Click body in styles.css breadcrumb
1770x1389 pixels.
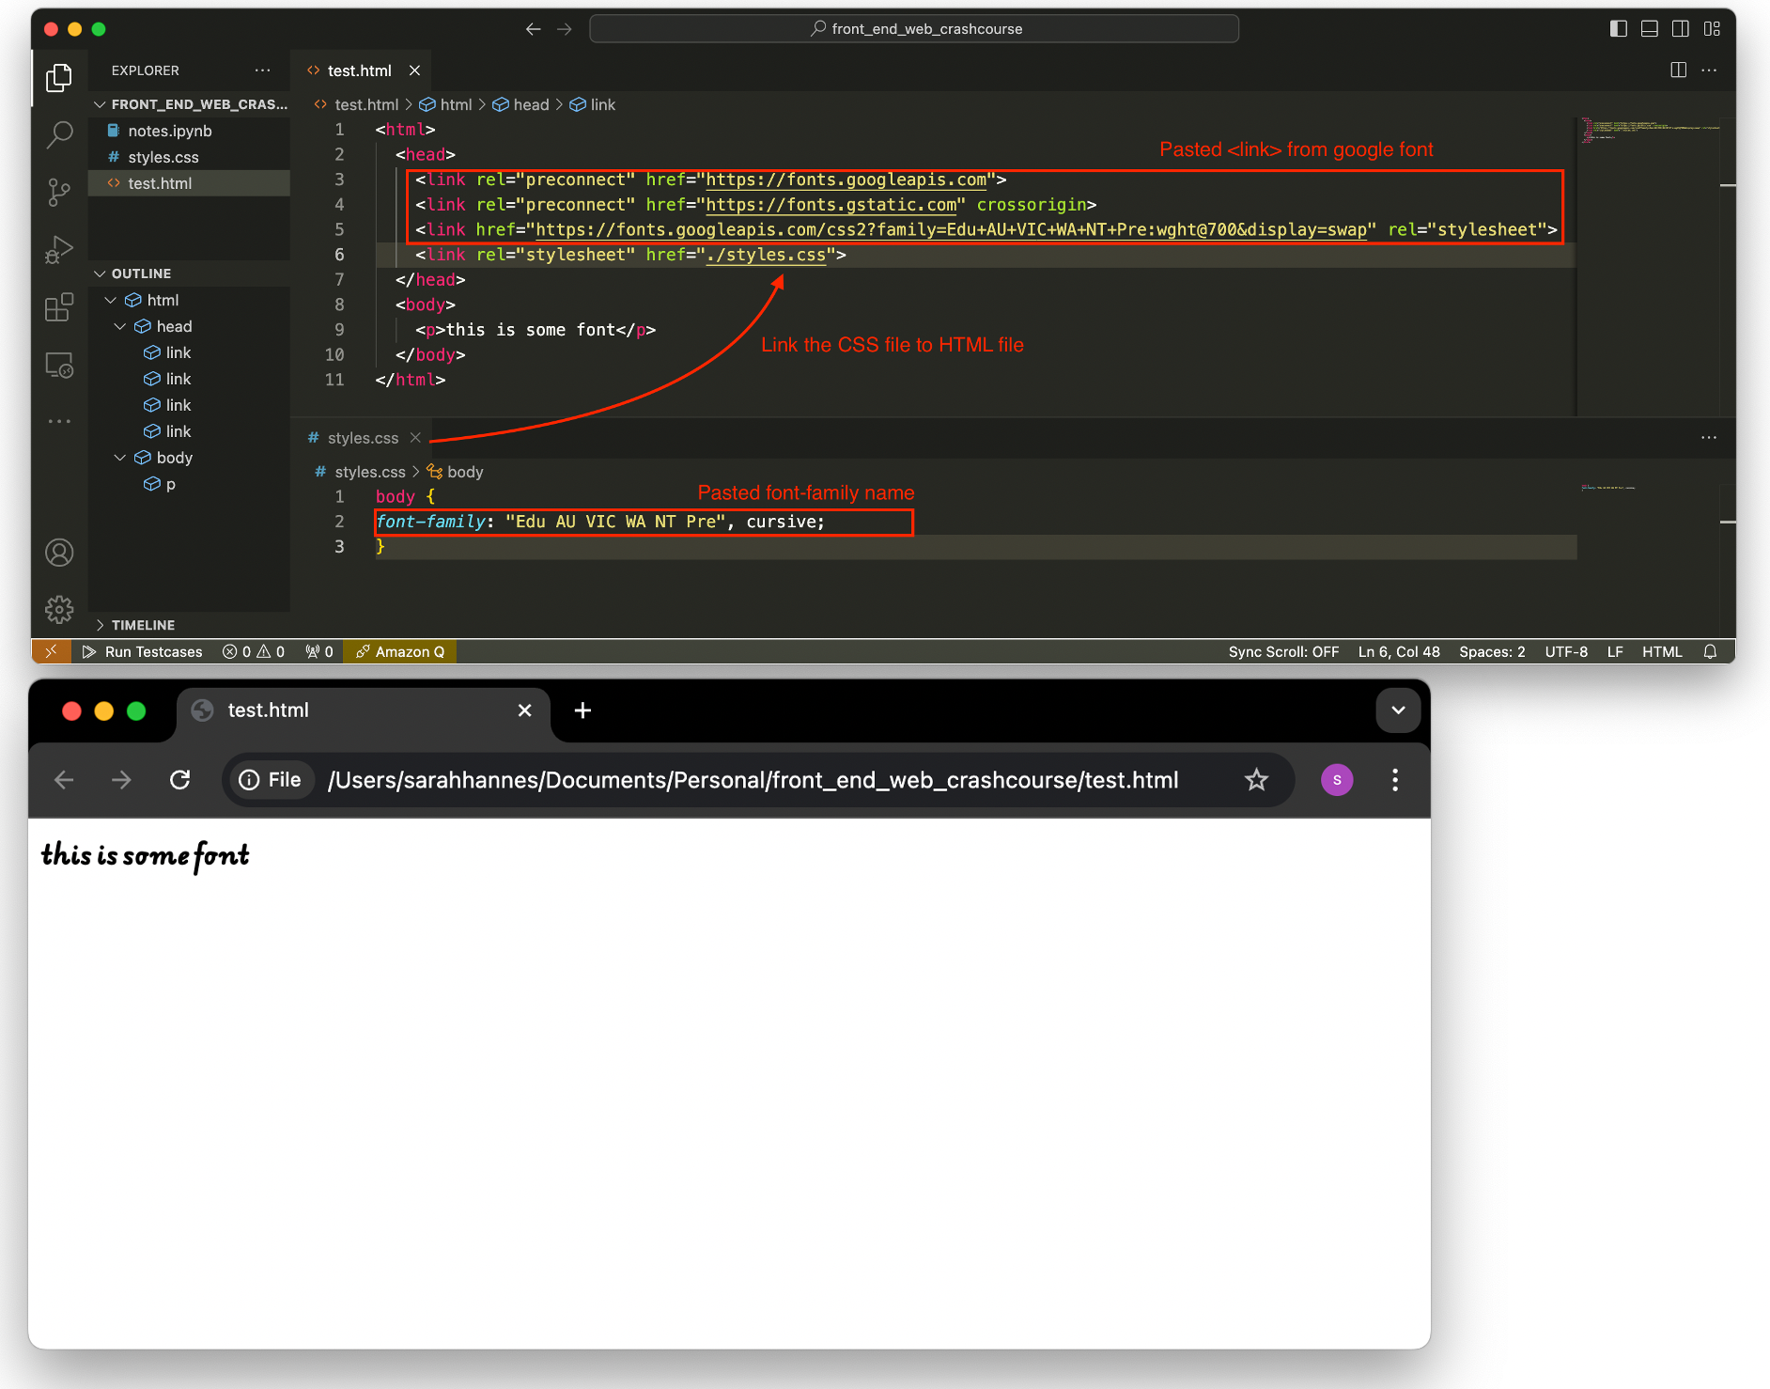pos(456,472)
